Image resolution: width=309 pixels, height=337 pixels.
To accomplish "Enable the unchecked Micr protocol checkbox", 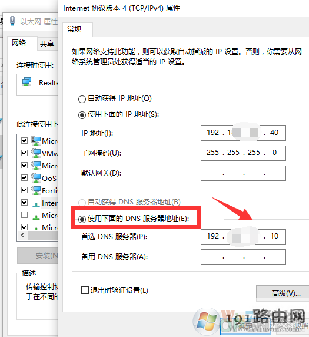I will point(25,215).
